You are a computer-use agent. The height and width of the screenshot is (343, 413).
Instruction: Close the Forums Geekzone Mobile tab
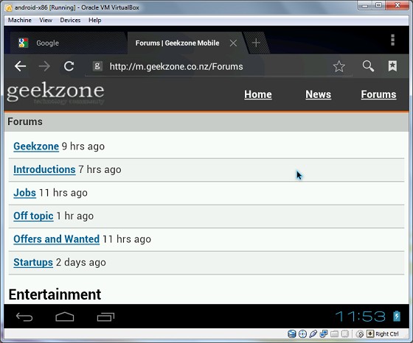point(233,43)
